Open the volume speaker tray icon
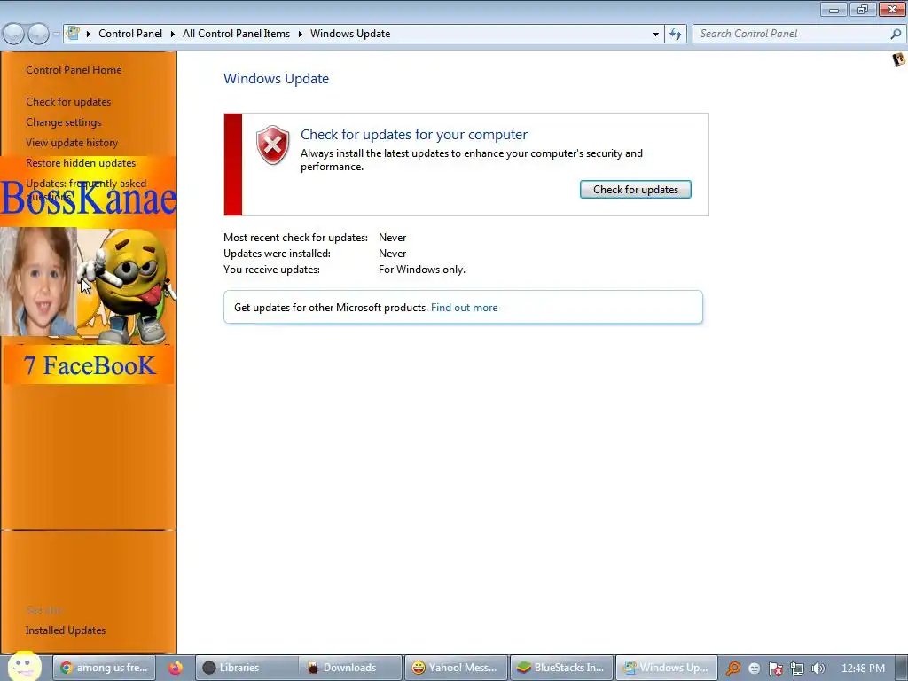The width and height of the screenshot is (908, 681). tap(818, 669)
